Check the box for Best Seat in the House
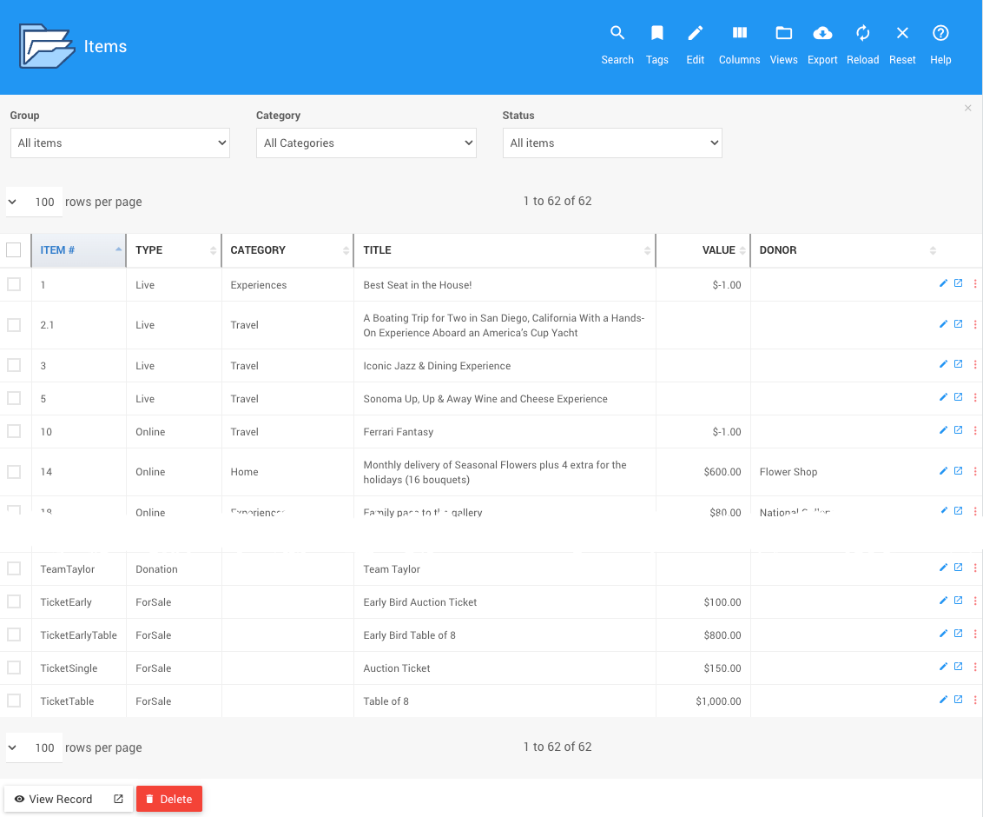The image size is (983, 817). [x=14, y=284]
